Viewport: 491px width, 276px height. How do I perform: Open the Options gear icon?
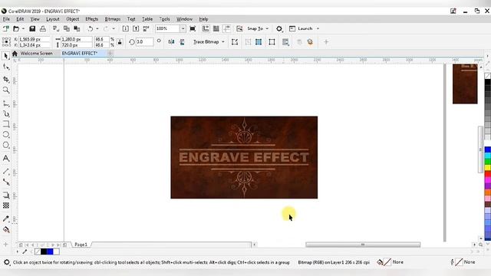click(279, 28)
